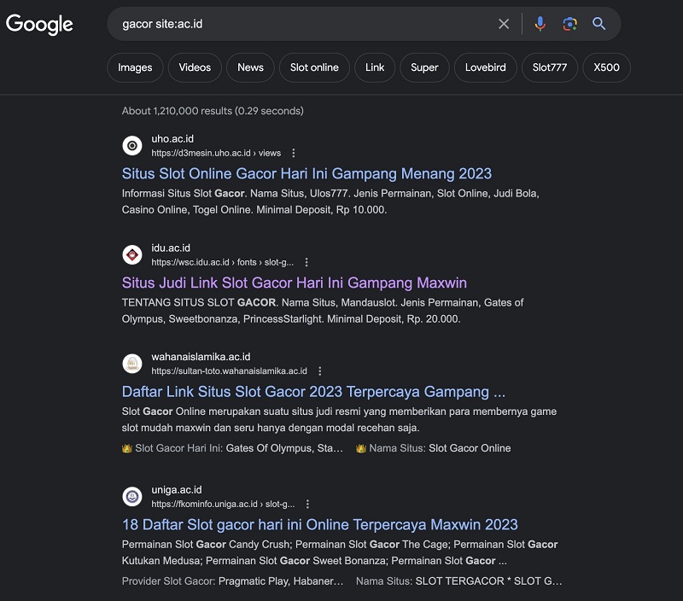Click the uniga.ac.id favicon
The image size is (683, 601).
(x=132, y=497)
